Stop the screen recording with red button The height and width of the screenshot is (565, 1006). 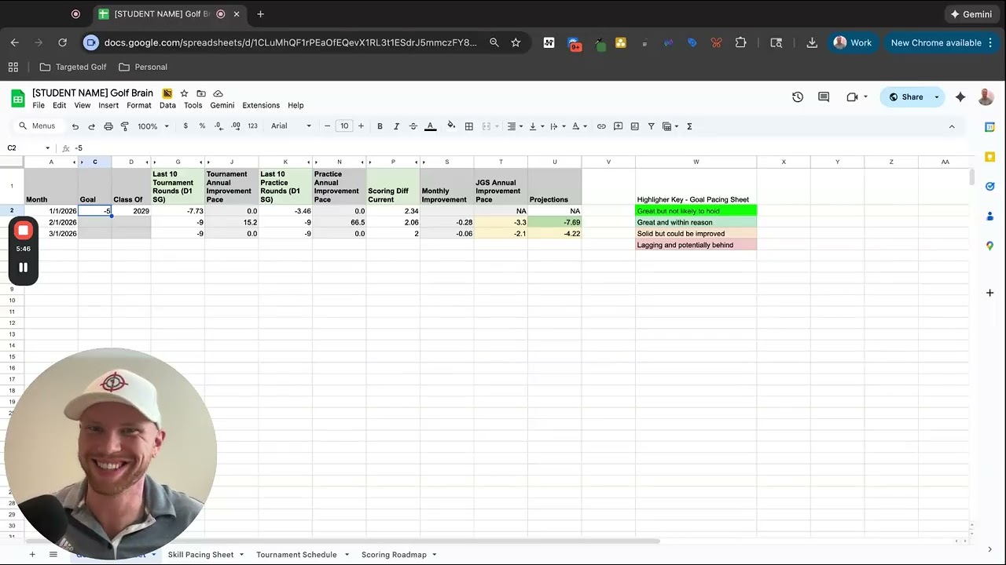24,231
